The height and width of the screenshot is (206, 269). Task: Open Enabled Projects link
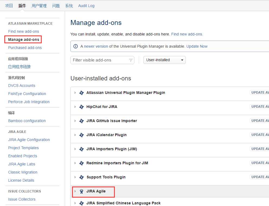(x=23, y=156)
